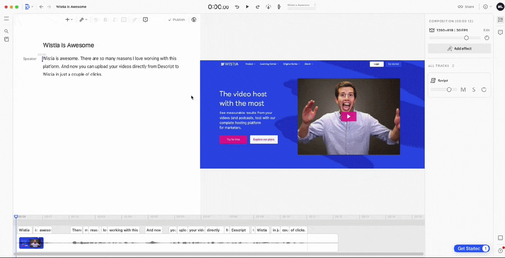Open the properties panel icon at top right
505x258 pixels.
click(500, 19)
